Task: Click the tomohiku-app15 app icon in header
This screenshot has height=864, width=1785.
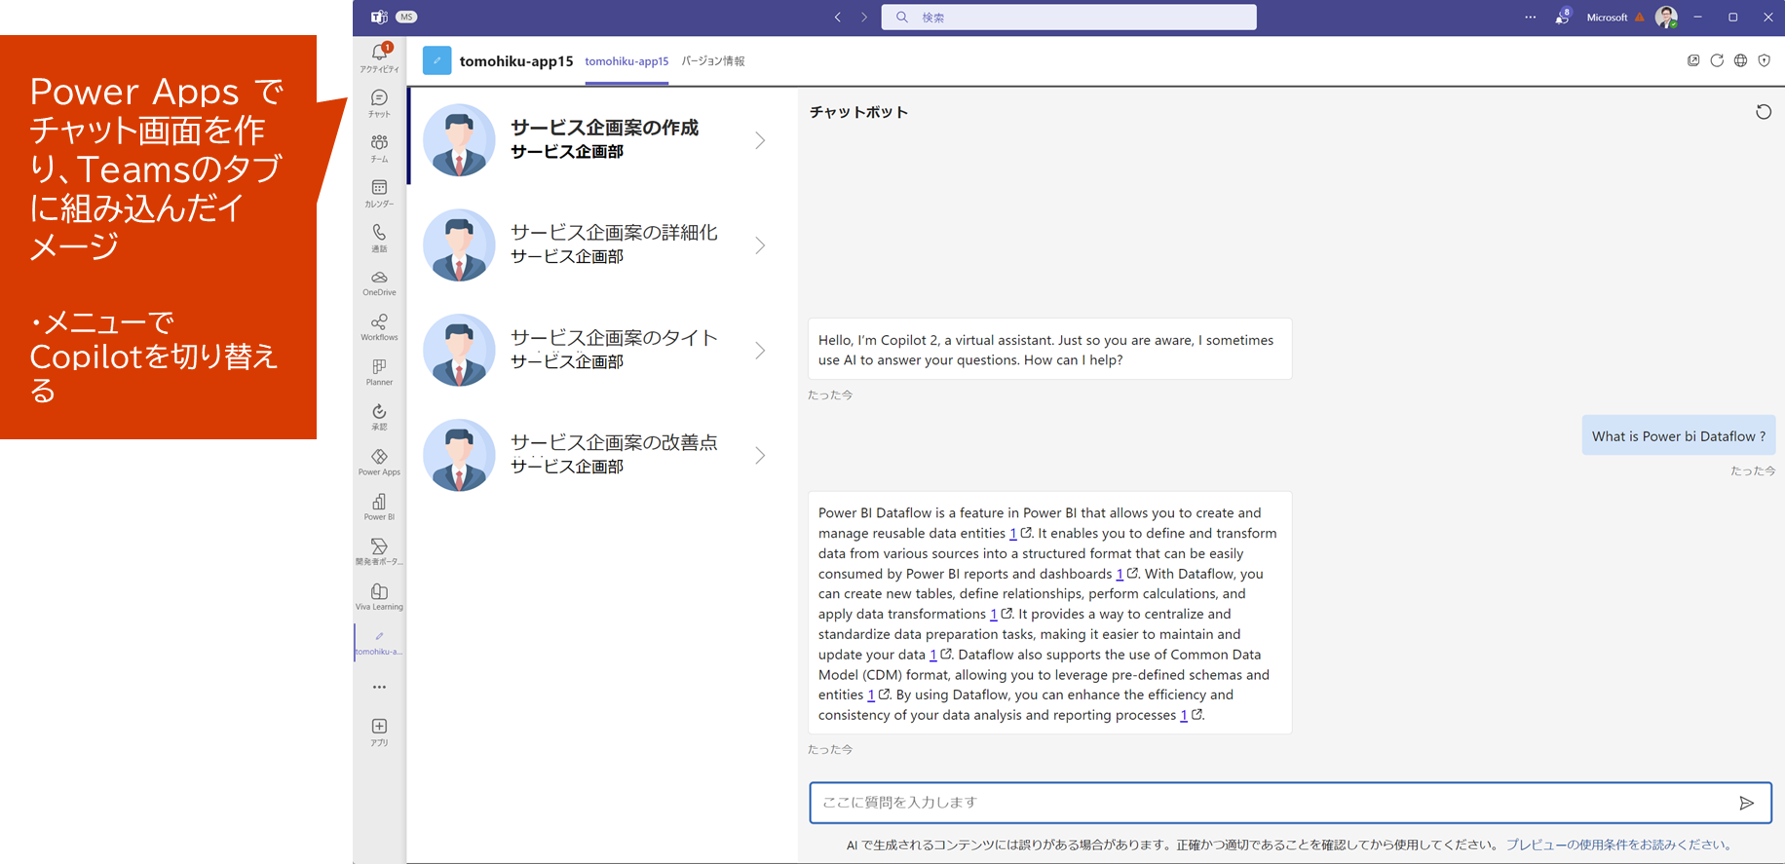Action: [437, 60]
